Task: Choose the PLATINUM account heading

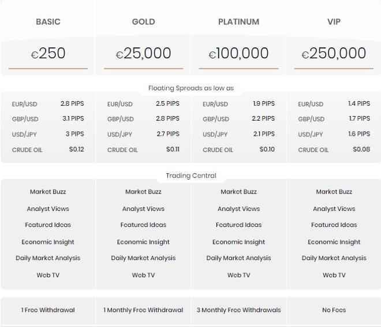Action: click(x=238, y=22)
